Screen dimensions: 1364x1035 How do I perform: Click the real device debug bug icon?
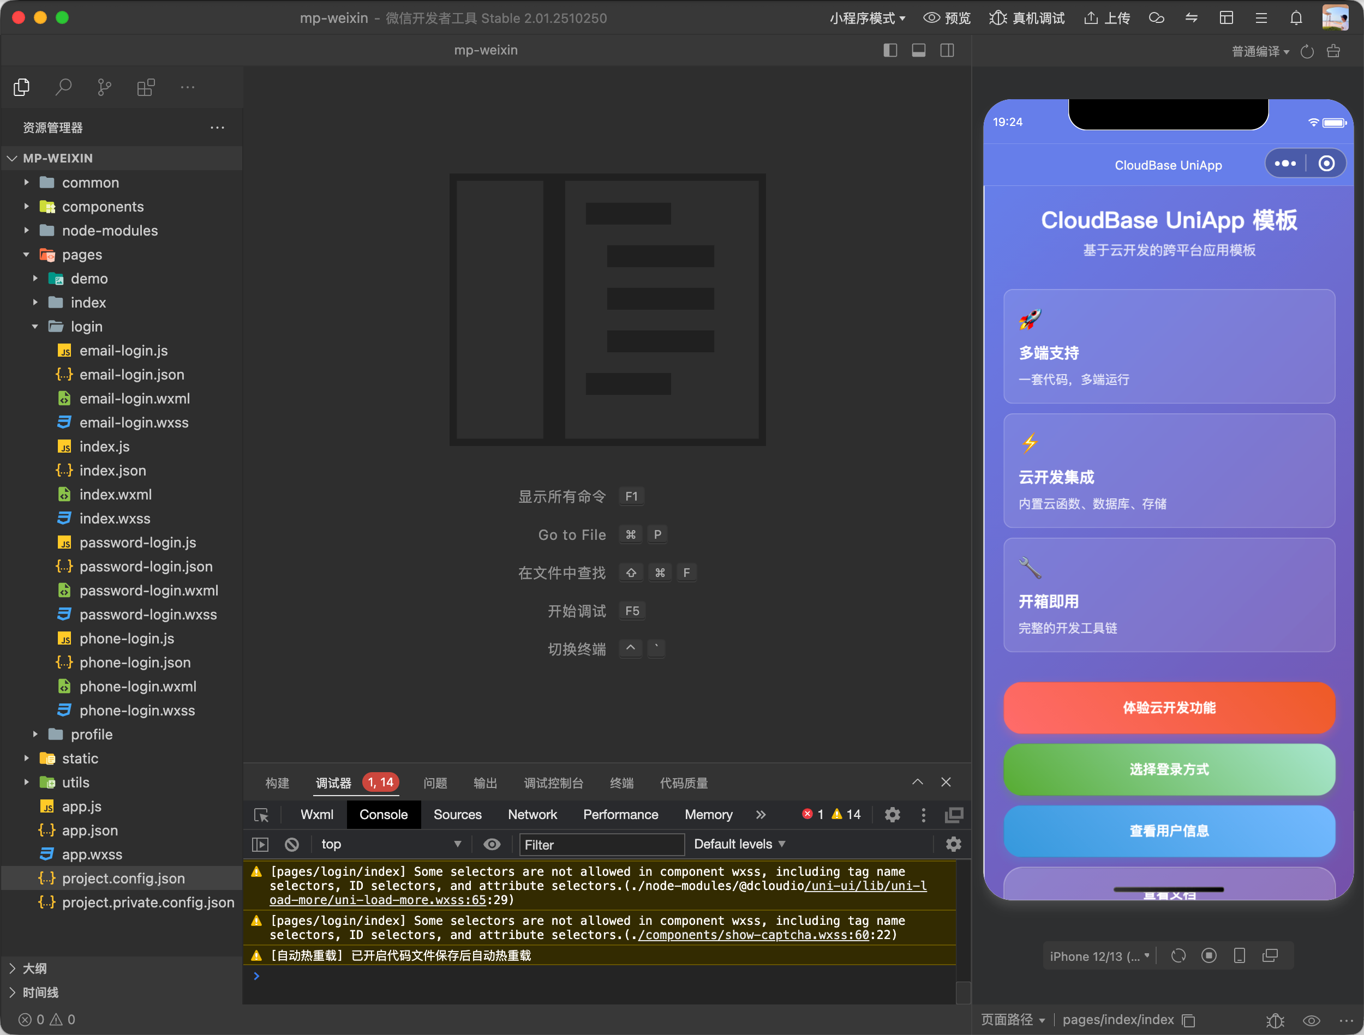coord(998,18)
